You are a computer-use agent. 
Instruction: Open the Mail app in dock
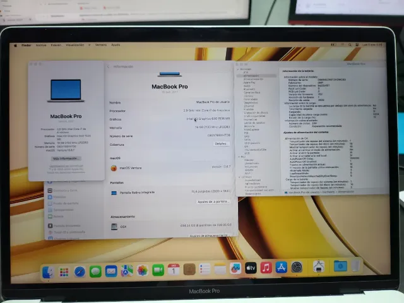(x=111, y=271)
